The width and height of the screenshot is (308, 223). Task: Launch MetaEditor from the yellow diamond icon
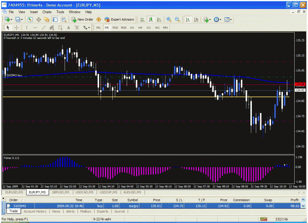99,19
